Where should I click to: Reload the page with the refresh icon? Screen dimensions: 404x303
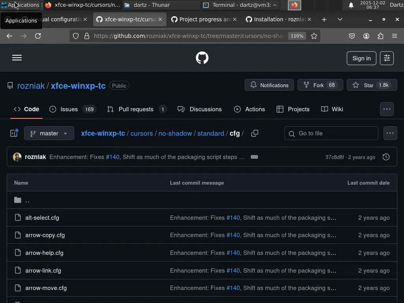pyautogui.click(x=38, y=36)
